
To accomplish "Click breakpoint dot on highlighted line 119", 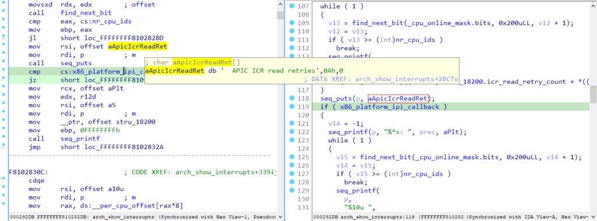I will [x=292, y=107].
